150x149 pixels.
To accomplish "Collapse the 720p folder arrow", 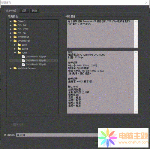I will [x=15, y=53].
